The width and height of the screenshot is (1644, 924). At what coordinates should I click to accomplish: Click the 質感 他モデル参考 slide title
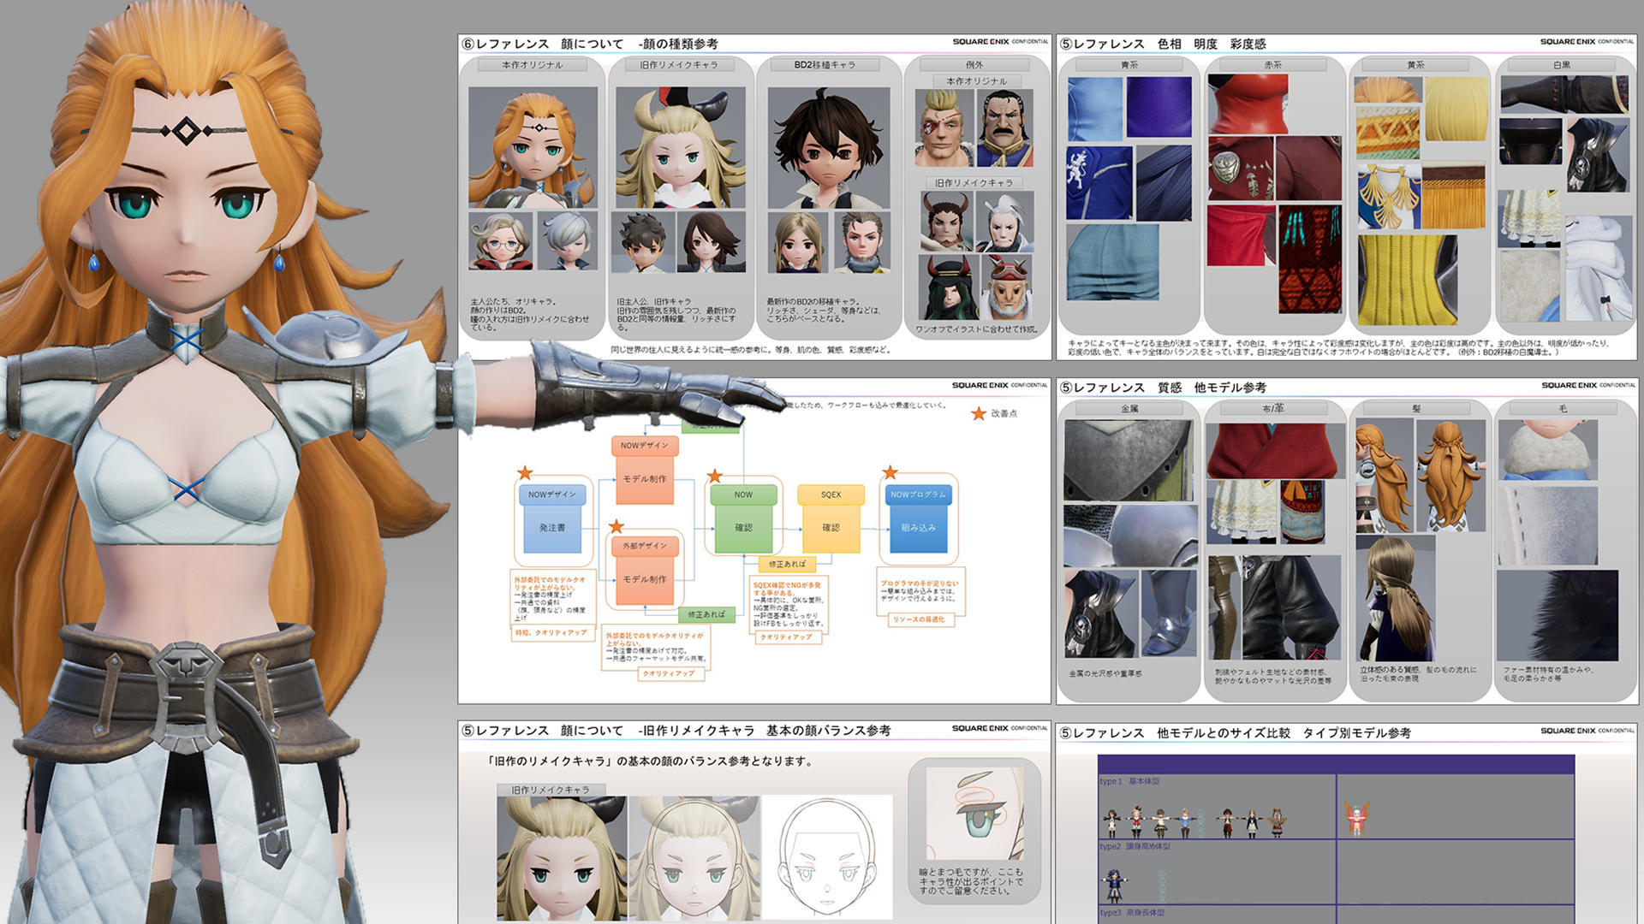pyautogui.click(x=1212, y=388)
